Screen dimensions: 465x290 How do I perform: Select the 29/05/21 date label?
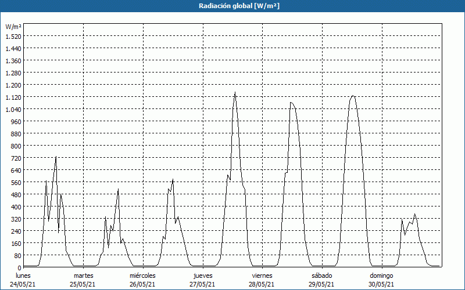[x=321, y=284]
